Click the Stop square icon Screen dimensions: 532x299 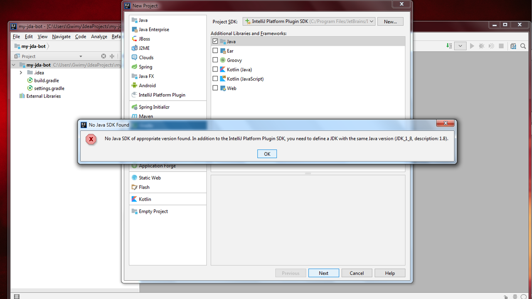point(501,46)
